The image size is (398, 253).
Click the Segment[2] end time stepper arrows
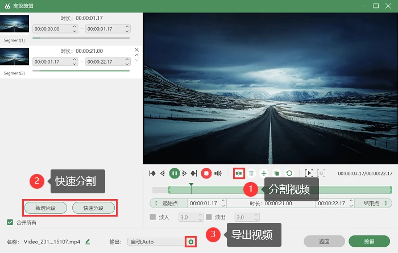127,61
